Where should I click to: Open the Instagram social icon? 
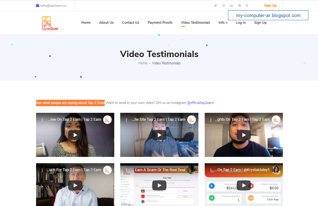pos(223,5)
